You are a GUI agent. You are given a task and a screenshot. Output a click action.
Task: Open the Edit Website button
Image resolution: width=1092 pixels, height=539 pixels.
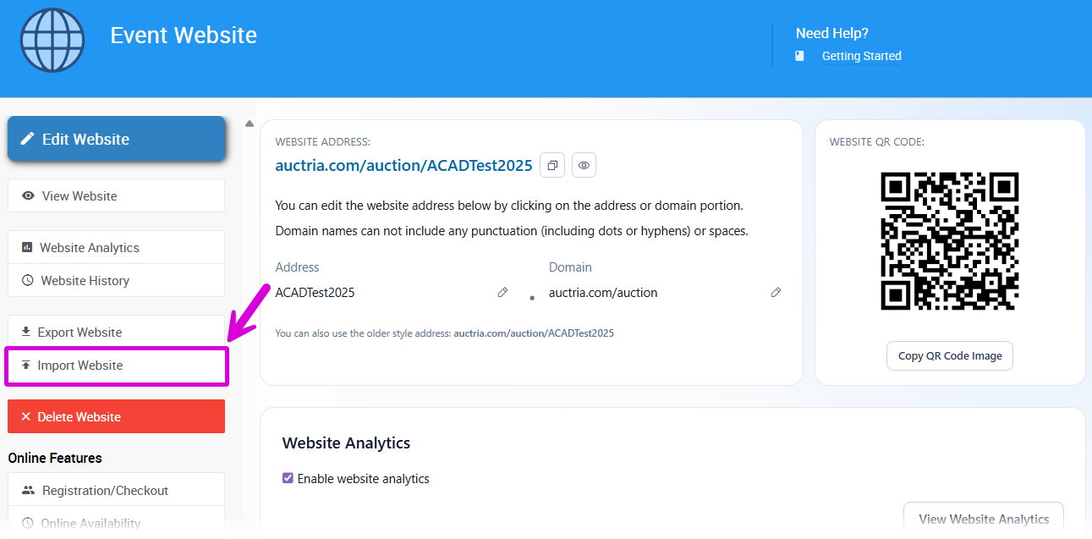(x=117, y=139)
